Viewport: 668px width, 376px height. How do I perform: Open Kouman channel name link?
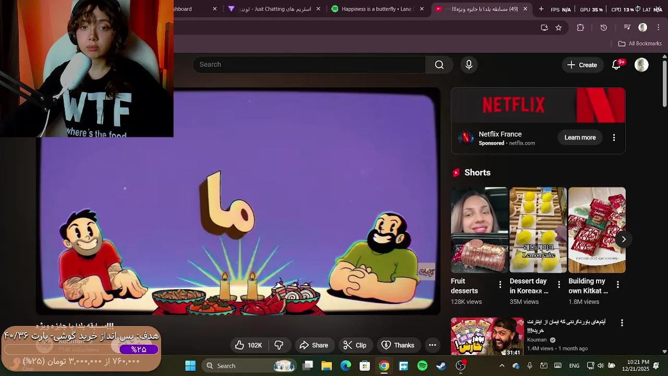click(x=537, y=340)
